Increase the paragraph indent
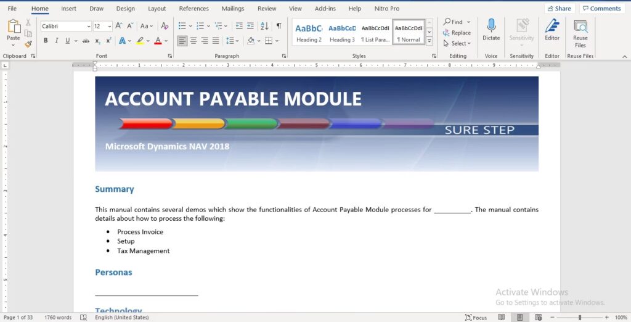This screenshot has width=631, height=322. 250,26
